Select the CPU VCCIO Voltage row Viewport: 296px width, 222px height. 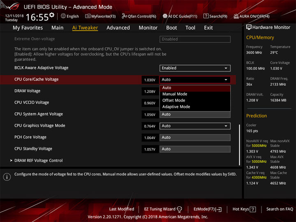[32, 102]
